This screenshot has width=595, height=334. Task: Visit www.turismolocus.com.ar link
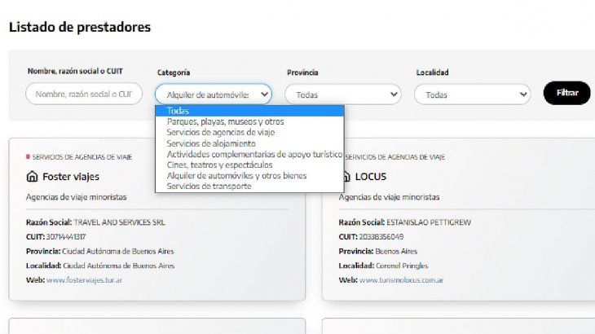403,280
